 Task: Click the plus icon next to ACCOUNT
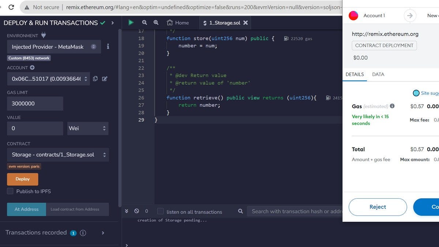coord(32,68)
